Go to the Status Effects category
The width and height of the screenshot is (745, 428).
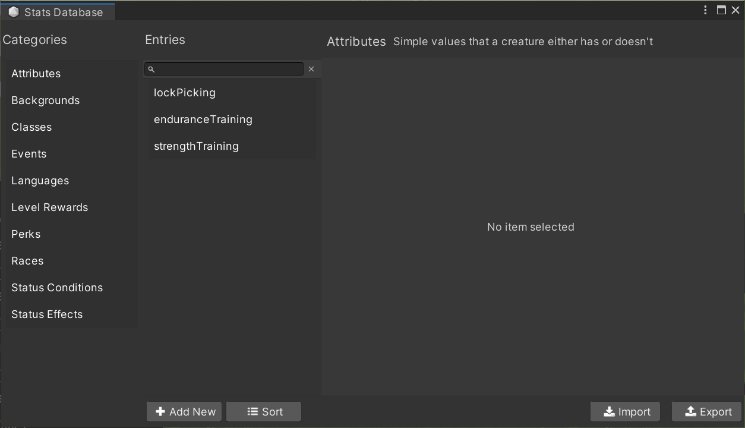[47, 314]
